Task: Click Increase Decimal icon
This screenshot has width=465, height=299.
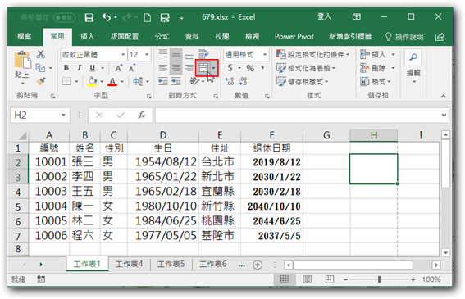Action: point(230,81)
